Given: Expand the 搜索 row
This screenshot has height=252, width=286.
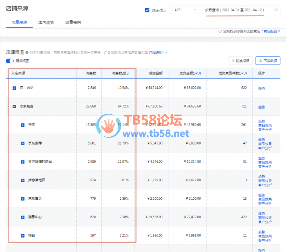Looking at the screenshot, I should 23,125.
